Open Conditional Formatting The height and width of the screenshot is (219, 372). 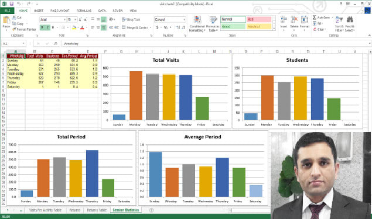pos(197,24)
